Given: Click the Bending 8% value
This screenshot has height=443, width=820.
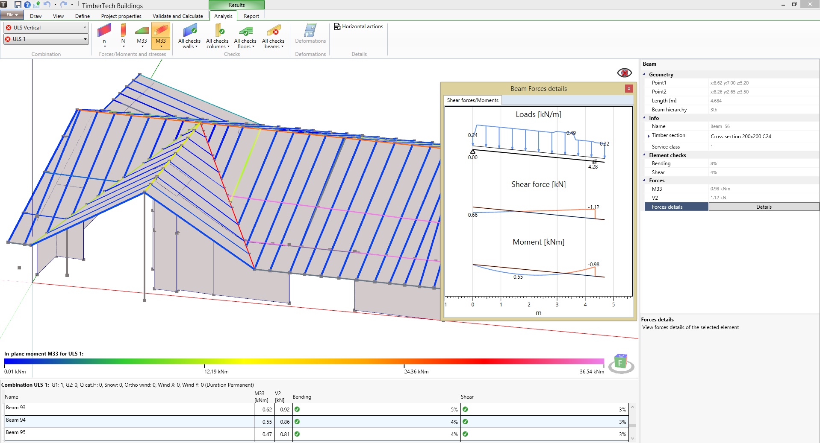Looking at the screenshot, I should coord(713,163).
